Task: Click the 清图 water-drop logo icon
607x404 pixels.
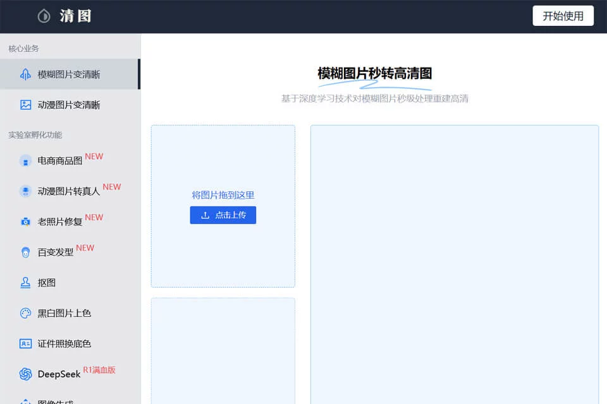Action: [44, 16]
